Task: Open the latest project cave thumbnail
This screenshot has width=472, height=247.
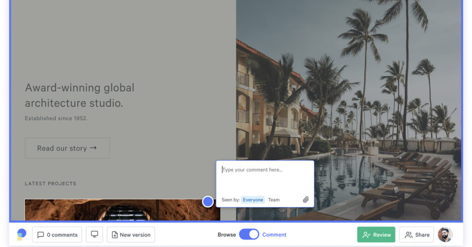Action: tap(115, 210)
